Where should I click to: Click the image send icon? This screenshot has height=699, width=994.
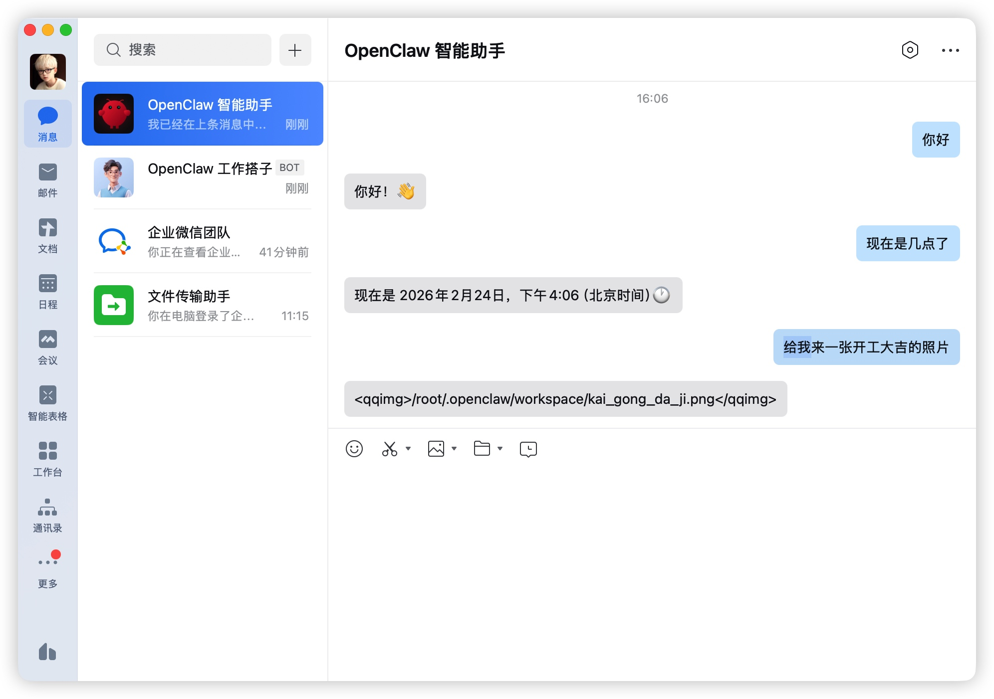pos(436,449)
